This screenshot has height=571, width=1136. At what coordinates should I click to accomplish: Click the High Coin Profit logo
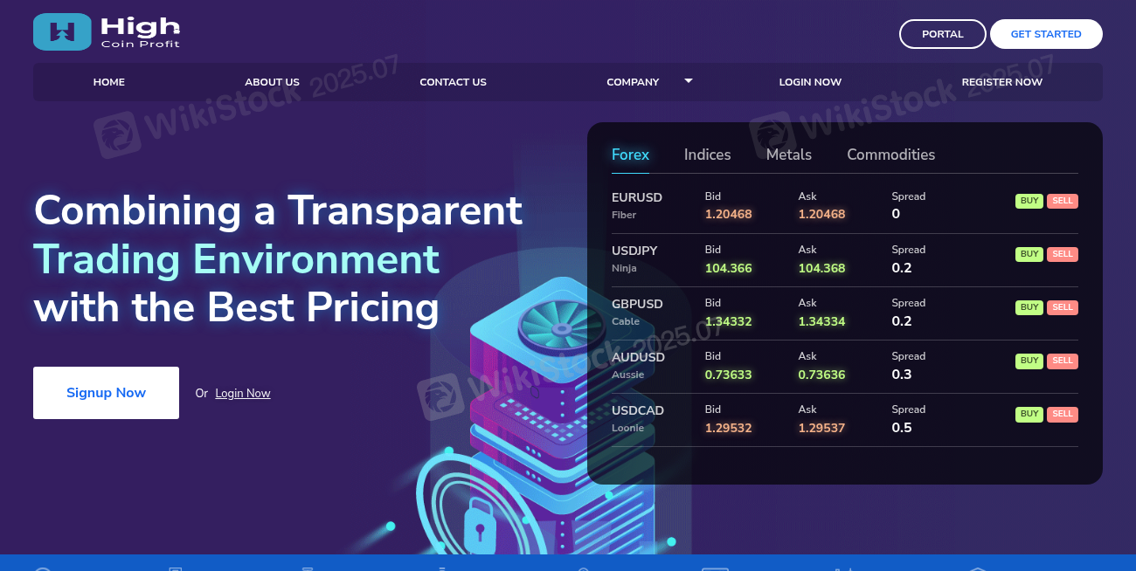(105, 31)
